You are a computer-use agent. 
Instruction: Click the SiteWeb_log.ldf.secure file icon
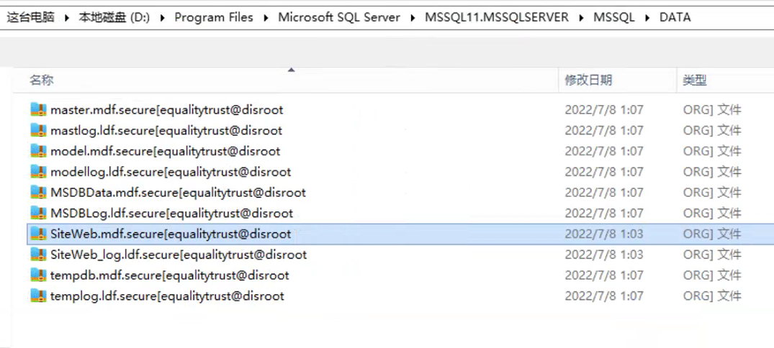[x=38, y=255]
